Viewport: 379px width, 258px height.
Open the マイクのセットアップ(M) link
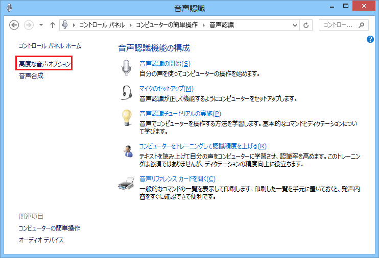tap(166, 88)
